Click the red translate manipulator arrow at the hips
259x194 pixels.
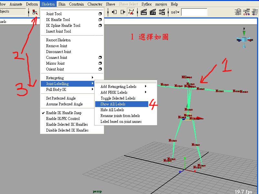click(199, 118)
